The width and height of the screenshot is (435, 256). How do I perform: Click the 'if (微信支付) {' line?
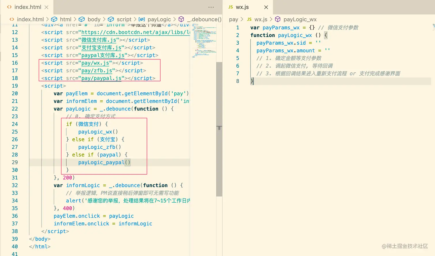point(87,124)
